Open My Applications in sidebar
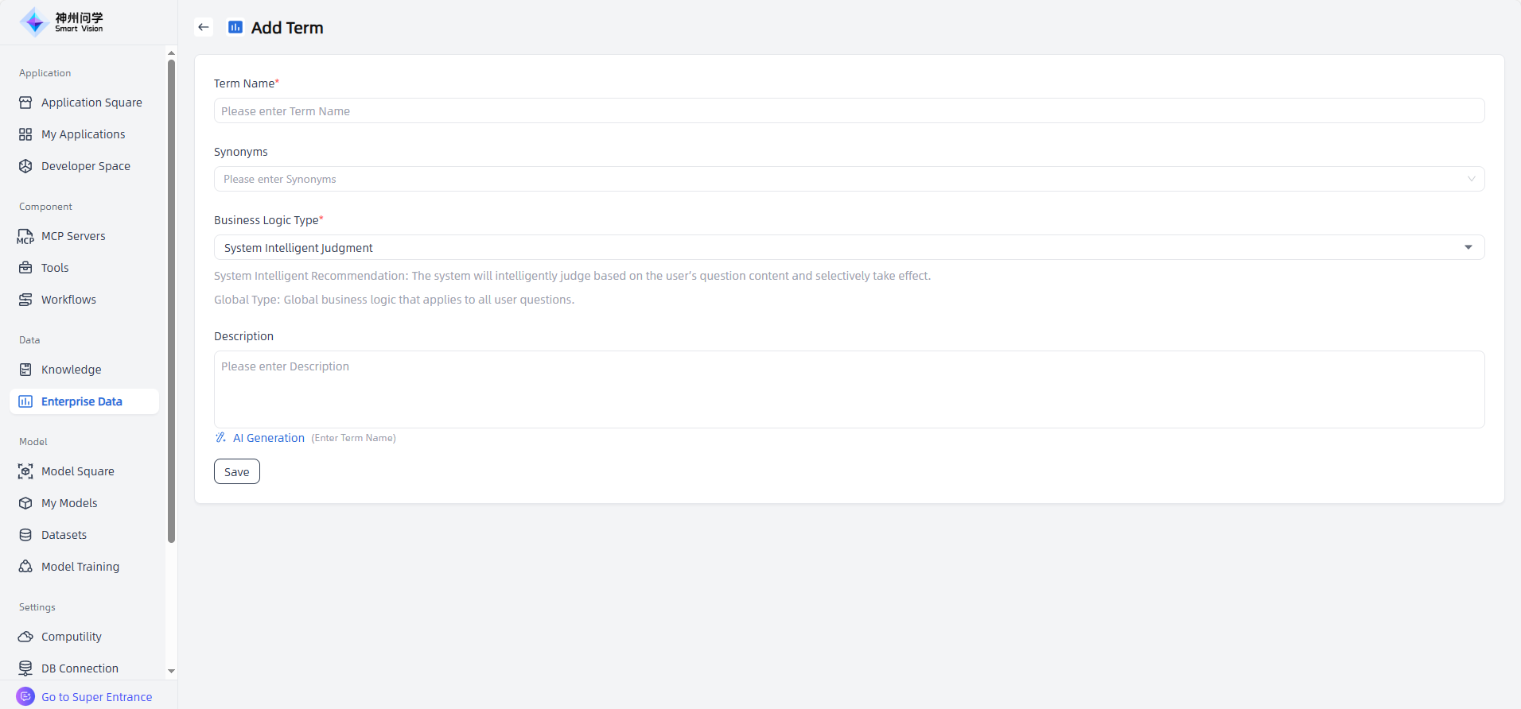This screenshot has width=1521, height=709. (x=83, y=134)
